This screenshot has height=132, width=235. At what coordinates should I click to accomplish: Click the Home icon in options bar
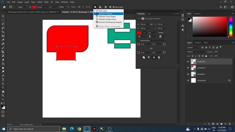pyautogui.click(x=4, y=7)
